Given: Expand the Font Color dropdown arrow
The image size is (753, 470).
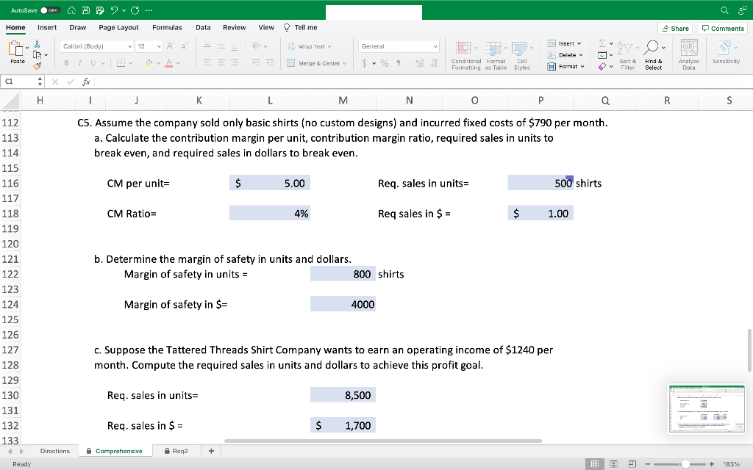Looking at the screenshot, I should (178, 63).
